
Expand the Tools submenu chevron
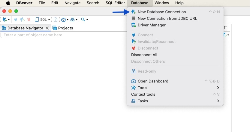(x=218, y=88)
